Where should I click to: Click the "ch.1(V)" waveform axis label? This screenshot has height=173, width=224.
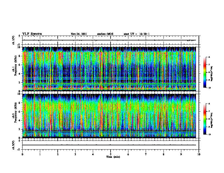(x=13, y=40)
